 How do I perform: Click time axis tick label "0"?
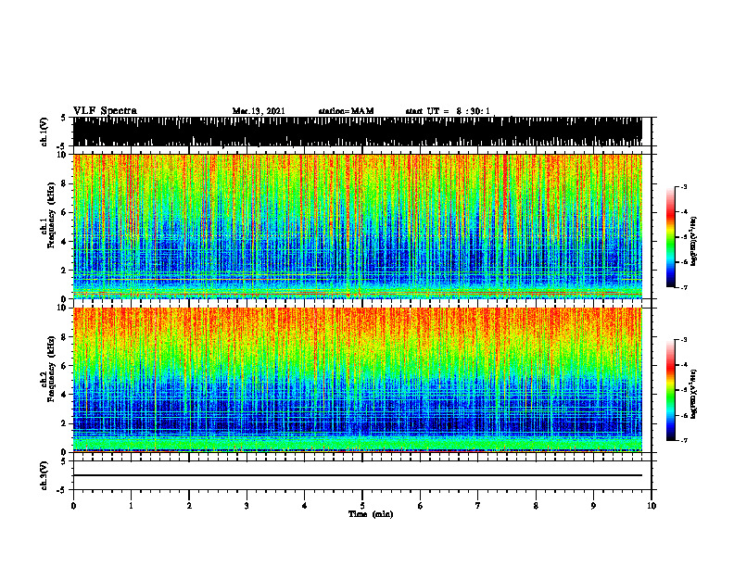pos(73,506)
